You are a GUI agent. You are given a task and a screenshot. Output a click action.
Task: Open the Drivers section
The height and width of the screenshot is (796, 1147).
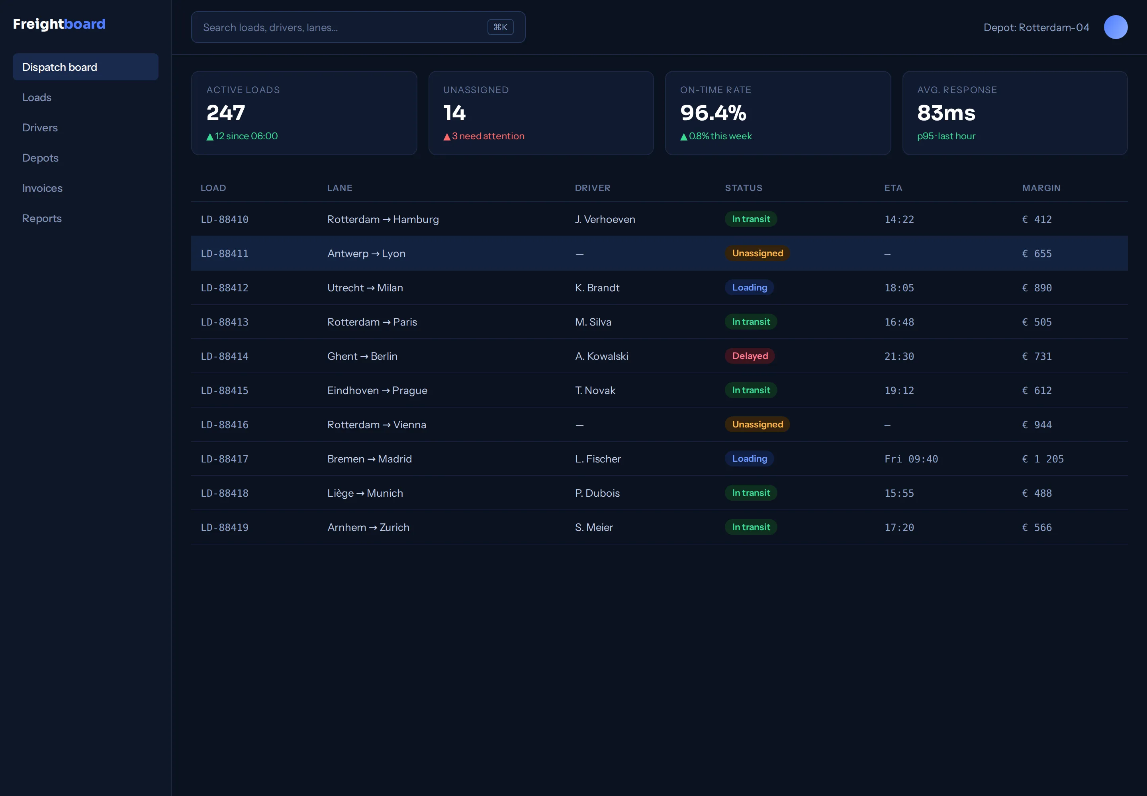point(85,128)
